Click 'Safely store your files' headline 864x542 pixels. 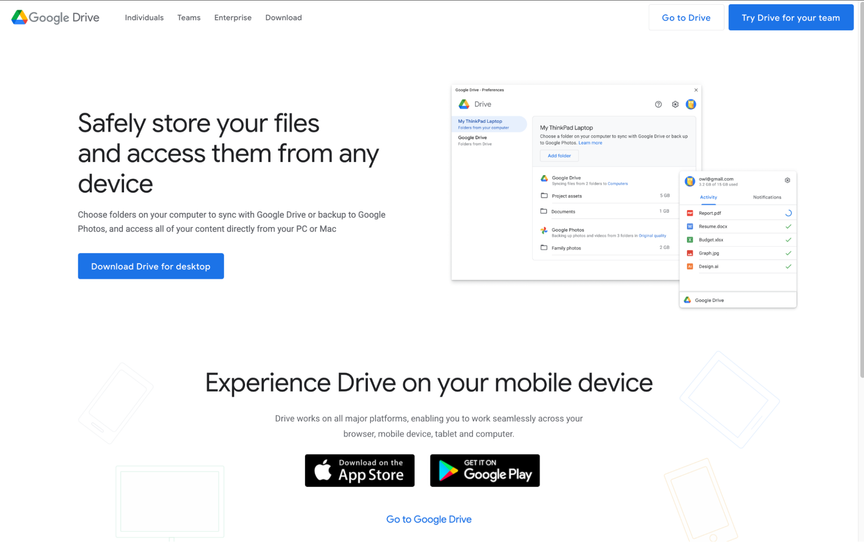pyautogui.click(x=198, y=123)
